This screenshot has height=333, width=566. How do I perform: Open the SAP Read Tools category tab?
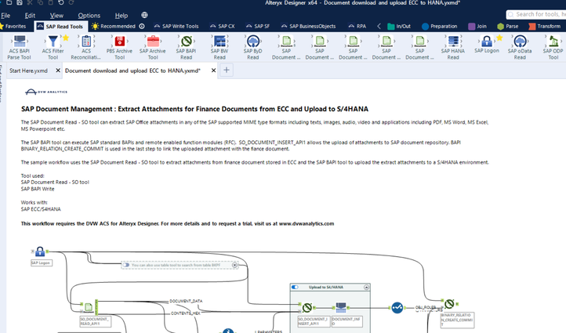point(60,27)
